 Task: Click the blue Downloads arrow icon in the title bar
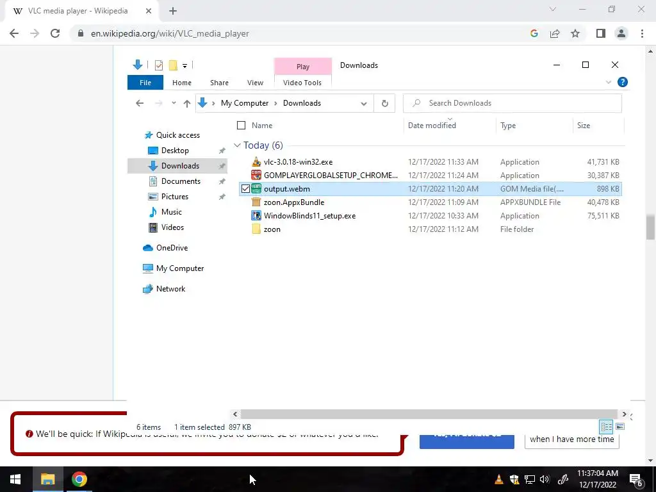click(x=137, y=65)
